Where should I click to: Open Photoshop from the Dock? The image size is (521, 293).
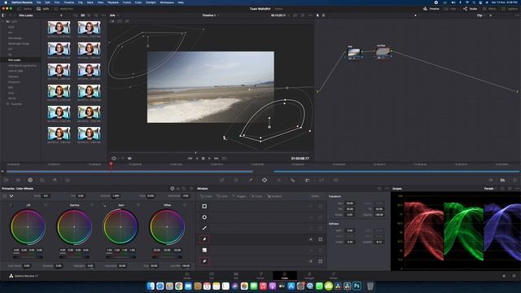tap(357, 286)
